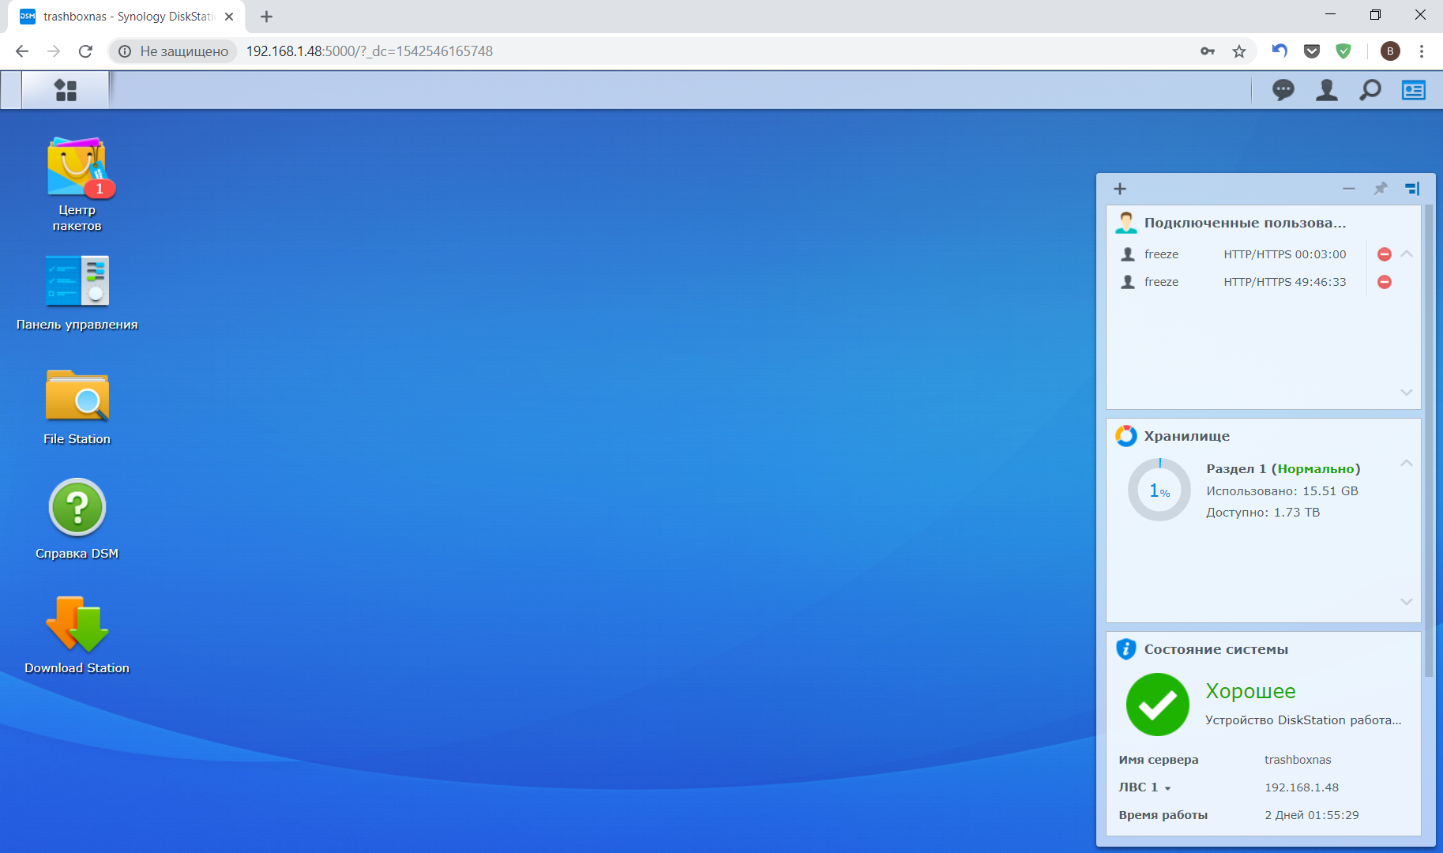This screenshot has height=853, width=1443.
Task: Click the Хранилище widget title
Action: coord(1187,436)
